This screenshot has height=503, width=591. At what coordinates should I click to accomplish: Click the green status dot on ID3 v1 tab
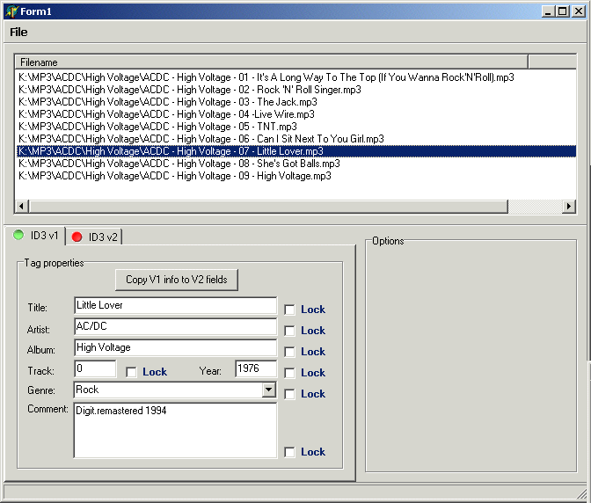coord(18,235)
